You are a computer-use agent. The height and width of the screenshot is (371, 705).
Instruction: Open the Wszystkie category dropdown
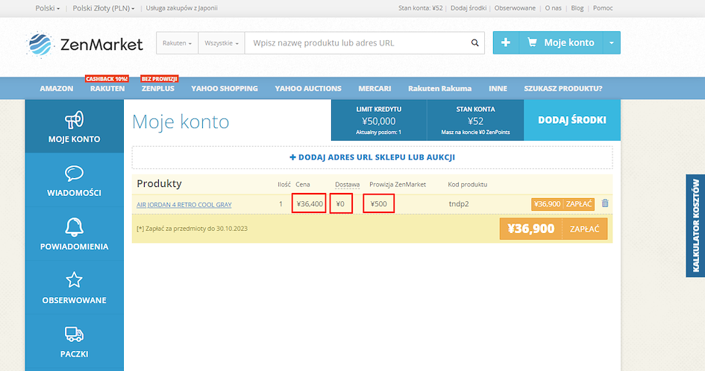pos(222,43)
